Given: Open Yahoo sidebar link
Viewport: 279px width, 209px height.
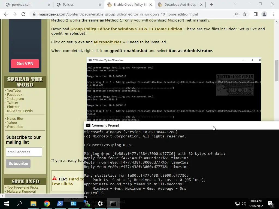Looking at the screenshot, I should point(12,123).
